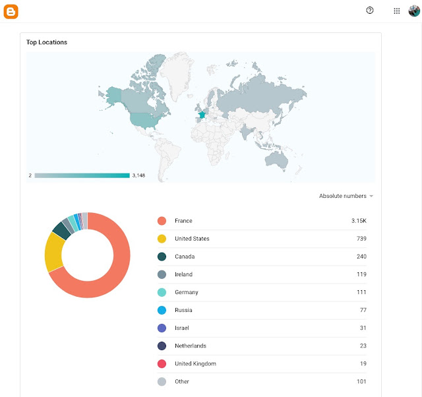Click Canada on the world map

click(x=137, y=100)
